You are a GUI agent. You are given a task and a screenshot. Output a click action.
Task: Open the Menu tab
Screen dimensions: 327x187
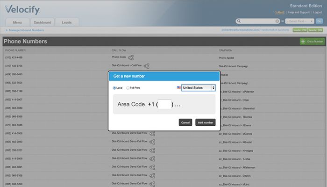tap(17, 22)
